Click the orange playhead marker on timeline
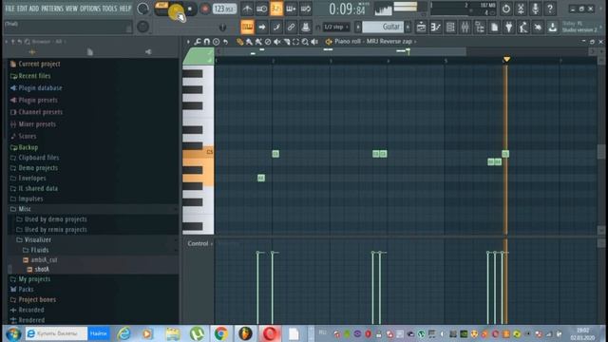This screenshot has width=608, height=342. [x=506, y=59]
